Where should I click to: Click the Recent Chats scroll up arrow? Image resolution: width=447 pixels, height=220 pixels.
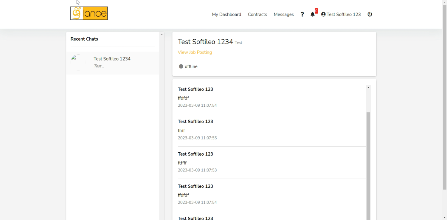(162, 35)
